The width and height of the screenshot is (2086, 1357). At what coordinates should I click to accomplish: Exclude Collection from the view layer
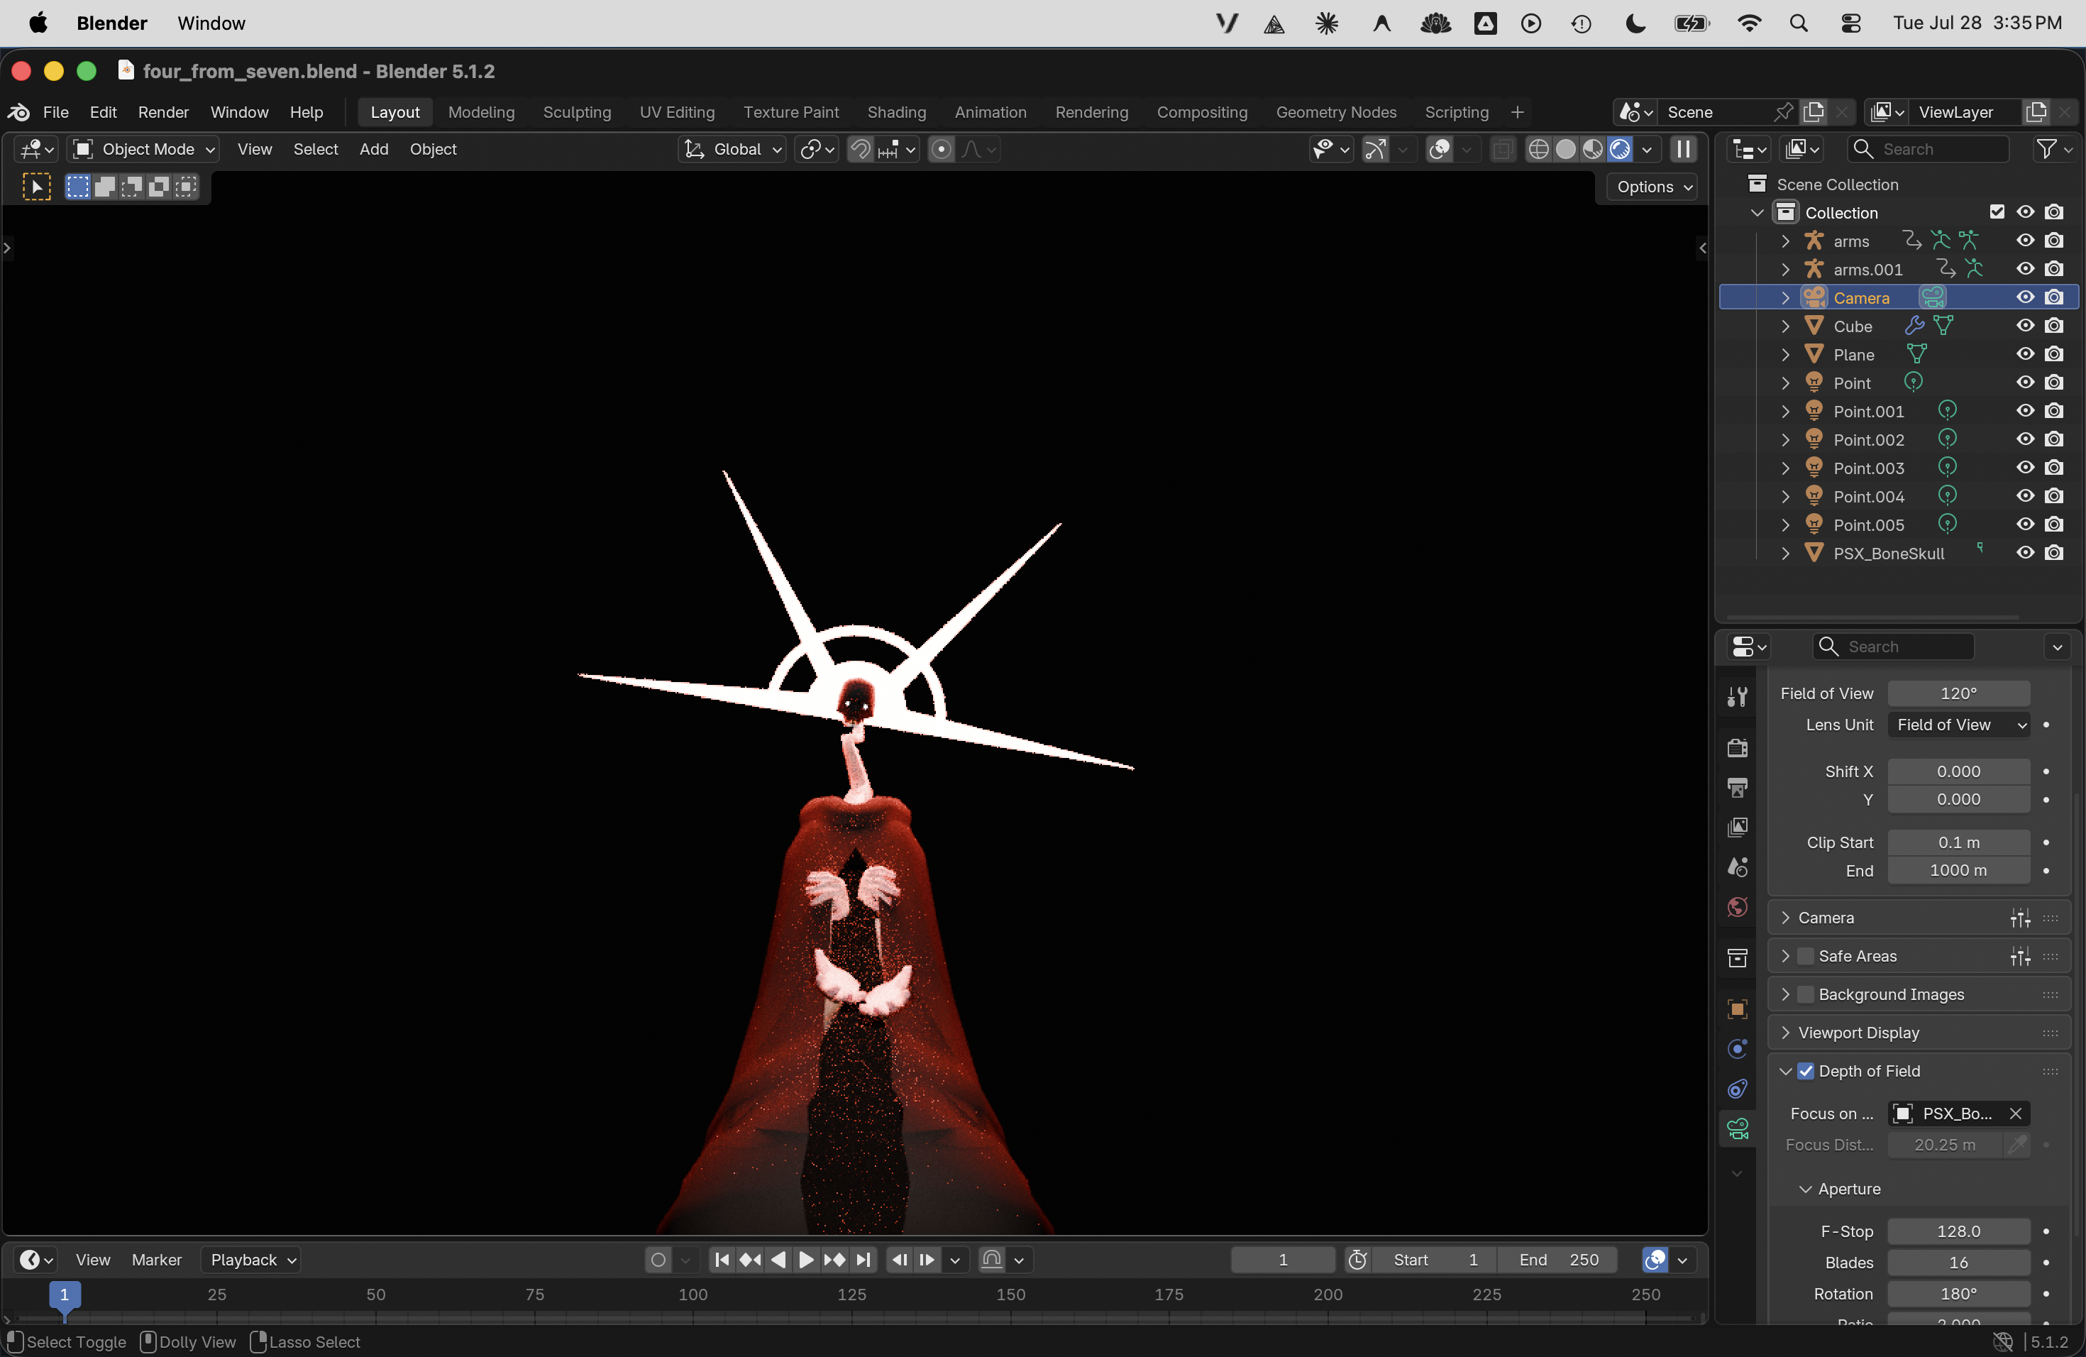click(x=1997, y=212)
